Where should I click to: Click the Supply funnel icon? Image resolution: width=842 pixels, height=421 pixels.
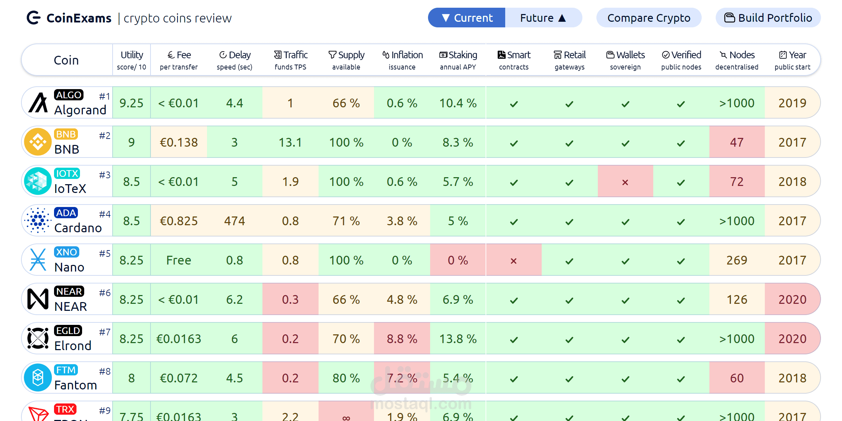[332, 55]
